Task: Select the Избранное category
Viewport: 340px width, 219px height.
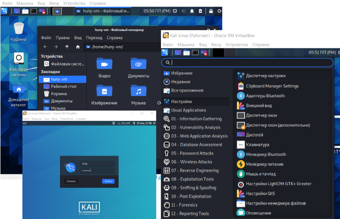Action: (196, 73)
